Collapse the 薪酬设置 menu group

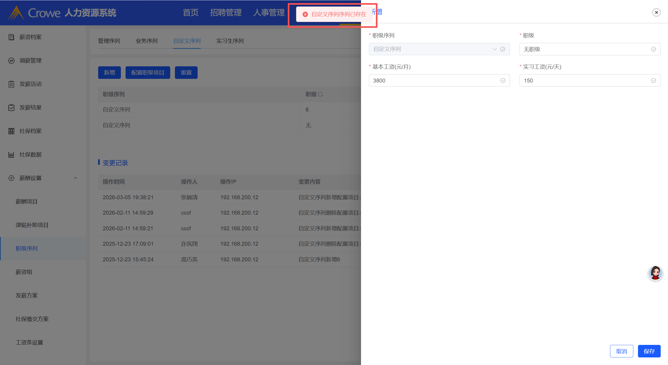point(76,178)
